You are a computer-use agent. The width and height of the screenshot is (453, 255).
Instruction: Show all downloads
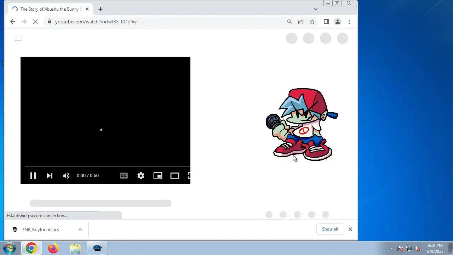330,229
